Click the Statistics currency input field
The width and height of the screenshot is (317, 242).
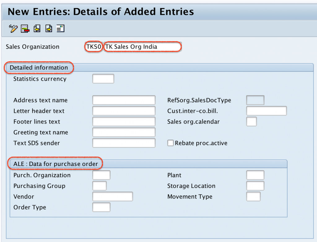click(103, 79)
